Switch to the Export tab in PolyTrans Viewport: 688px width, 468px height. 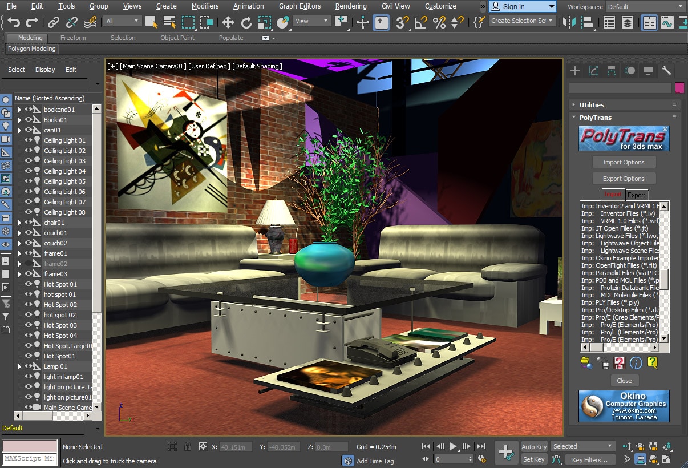[637, 195]
